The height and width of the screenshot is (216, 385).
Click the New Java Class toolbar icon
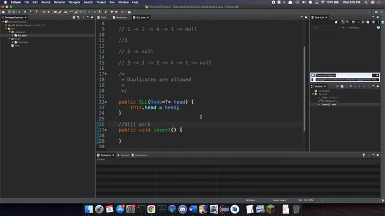(x=49, y=12)
